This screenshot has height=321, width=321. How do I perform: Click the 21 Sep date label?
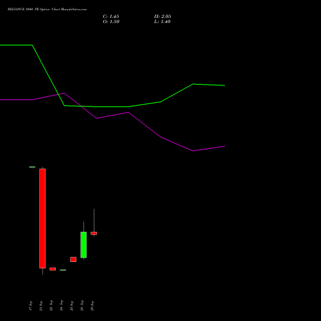point(40,306)
